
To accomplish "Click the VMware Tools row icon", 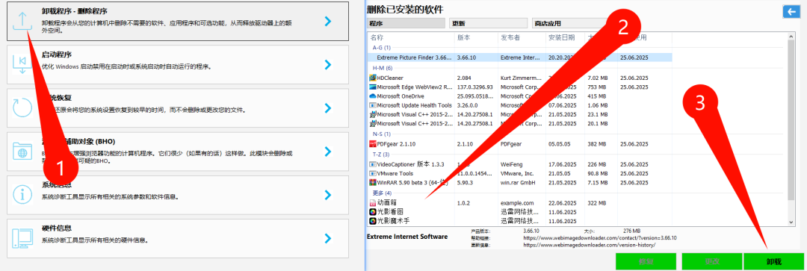I will (x=373, y=173).
